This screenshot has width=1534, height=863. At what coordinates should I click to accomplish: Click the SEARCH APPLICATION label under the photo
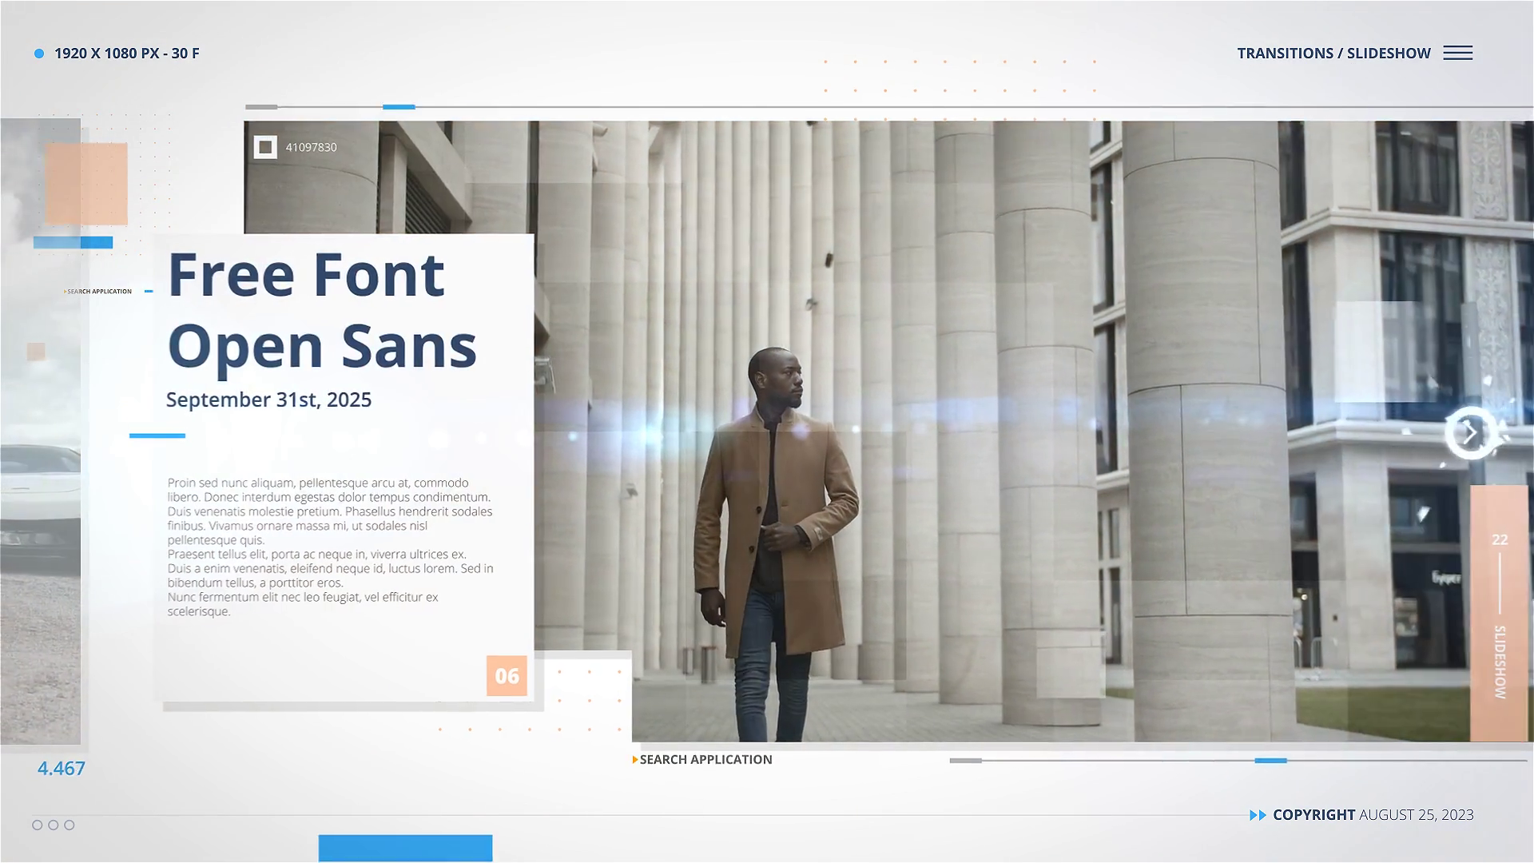(705, 760)
